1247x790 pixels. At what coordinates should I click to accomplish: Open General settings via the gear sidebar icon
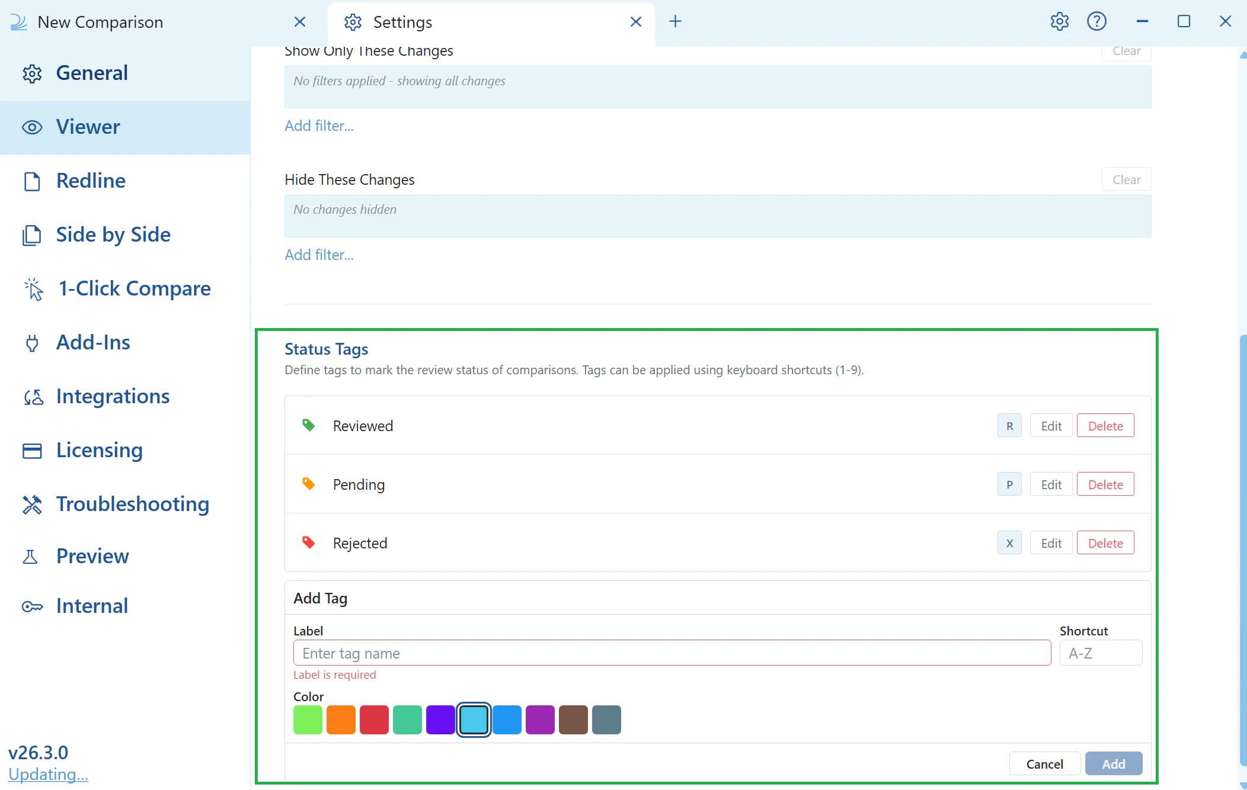pos(33,73)
